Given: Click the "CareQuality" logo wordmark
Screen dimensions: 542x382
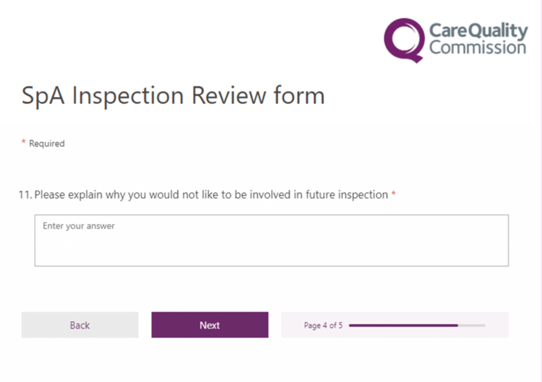Looking at the screenshot, I should (478, 31).
